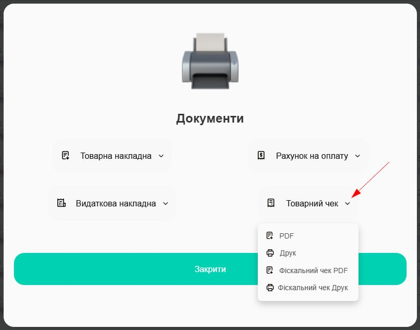Click the printer icon beside Друк
Screen dimensions: 420x330
click(270, 253)
